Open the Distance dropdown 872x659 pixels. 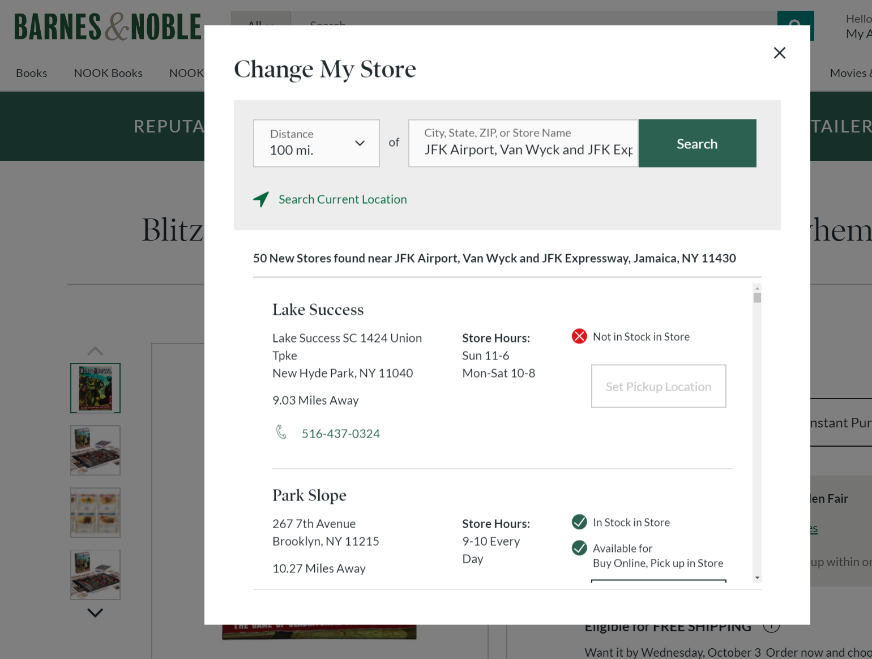[317, 143]
